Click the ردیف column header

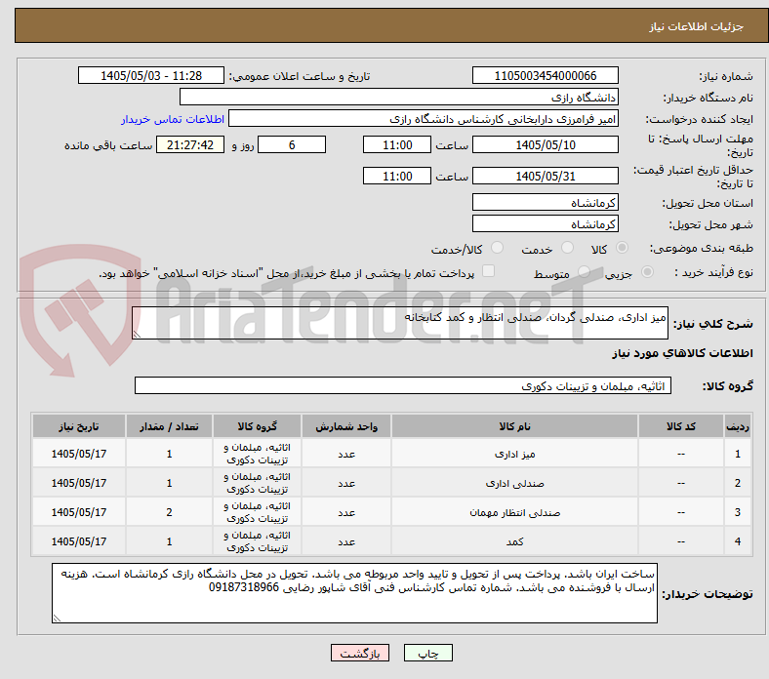pyautogui.click(x=738, y=426)
